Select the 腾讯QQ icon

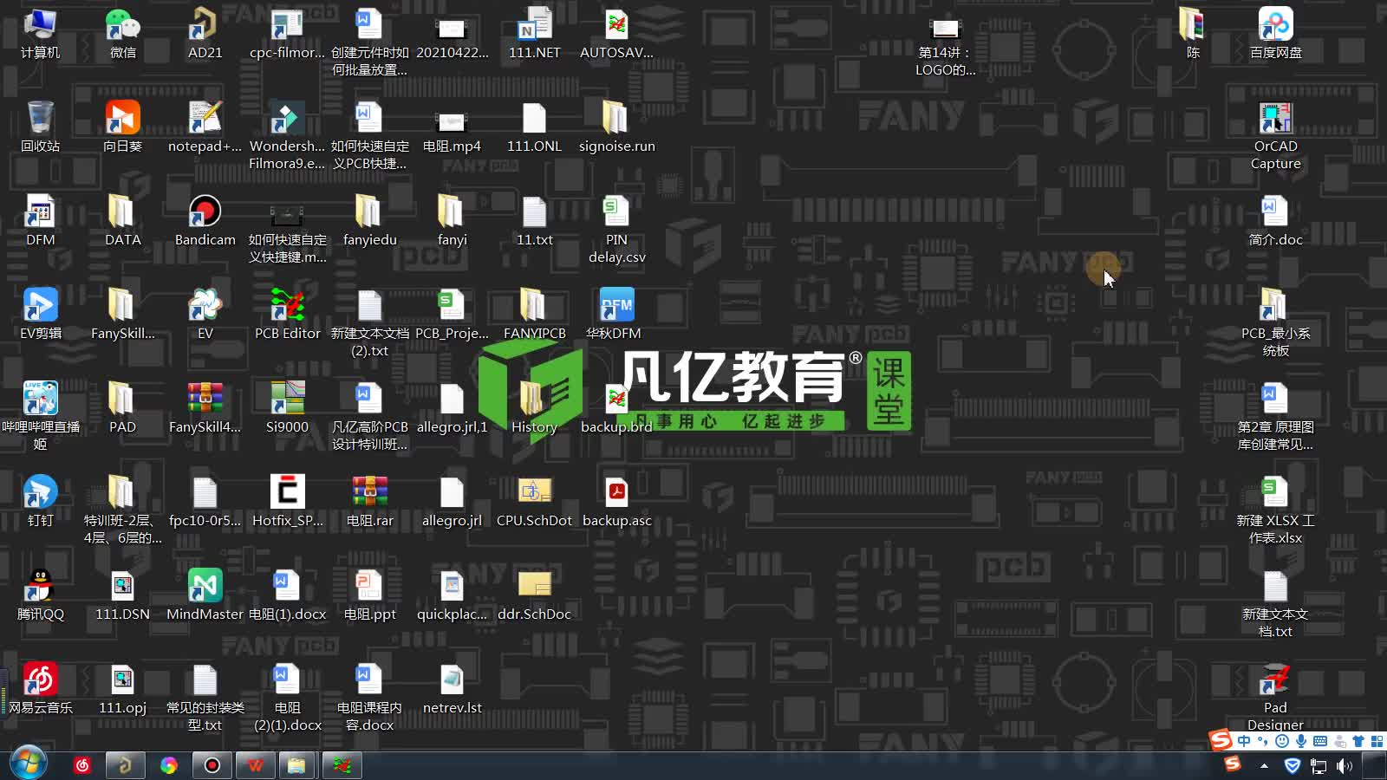(x=40, y=595)
